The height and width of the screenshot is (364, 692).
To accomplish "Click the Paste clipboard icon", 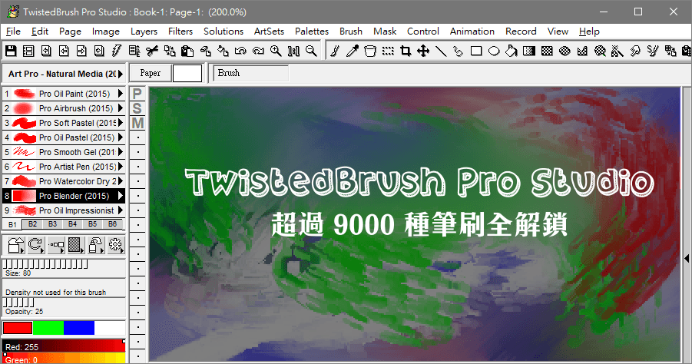I will point(187,51).
